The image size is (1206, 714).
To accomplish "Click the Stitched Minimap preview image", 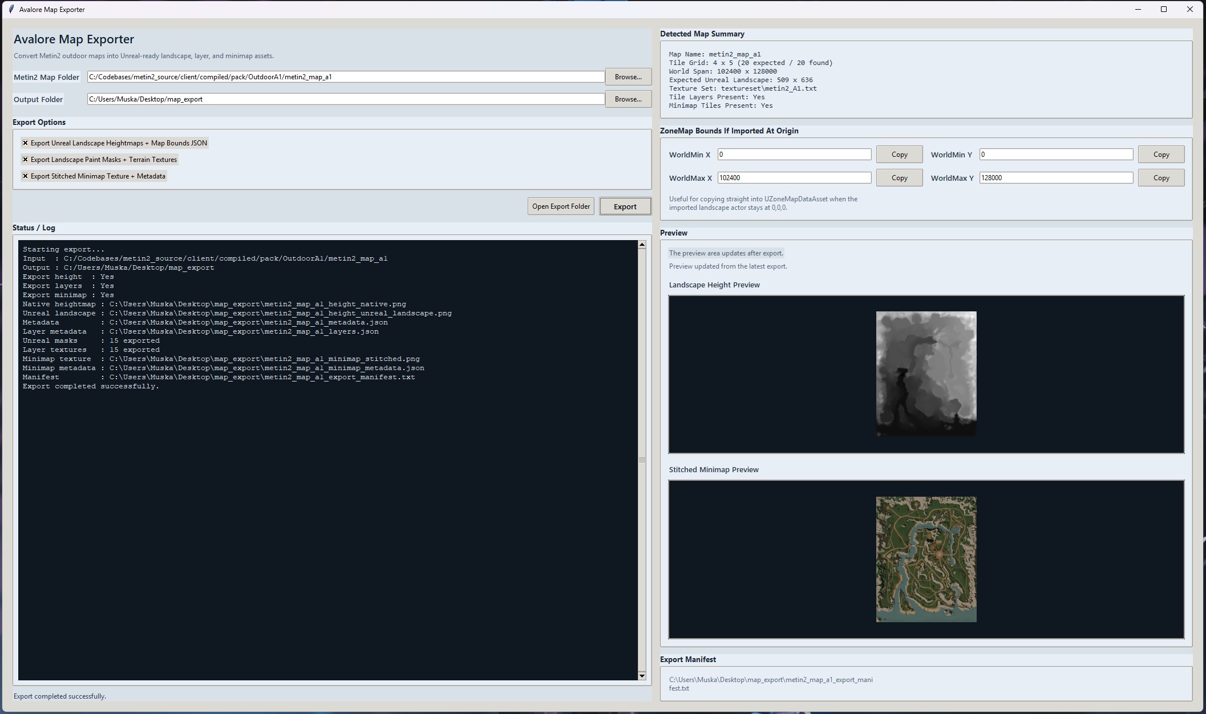I will click(925, 559).
